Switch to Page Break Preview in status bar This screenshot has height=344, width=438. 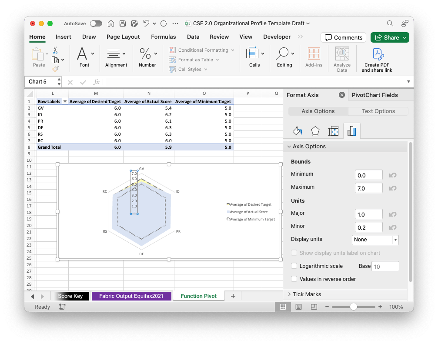coord(314,307)
